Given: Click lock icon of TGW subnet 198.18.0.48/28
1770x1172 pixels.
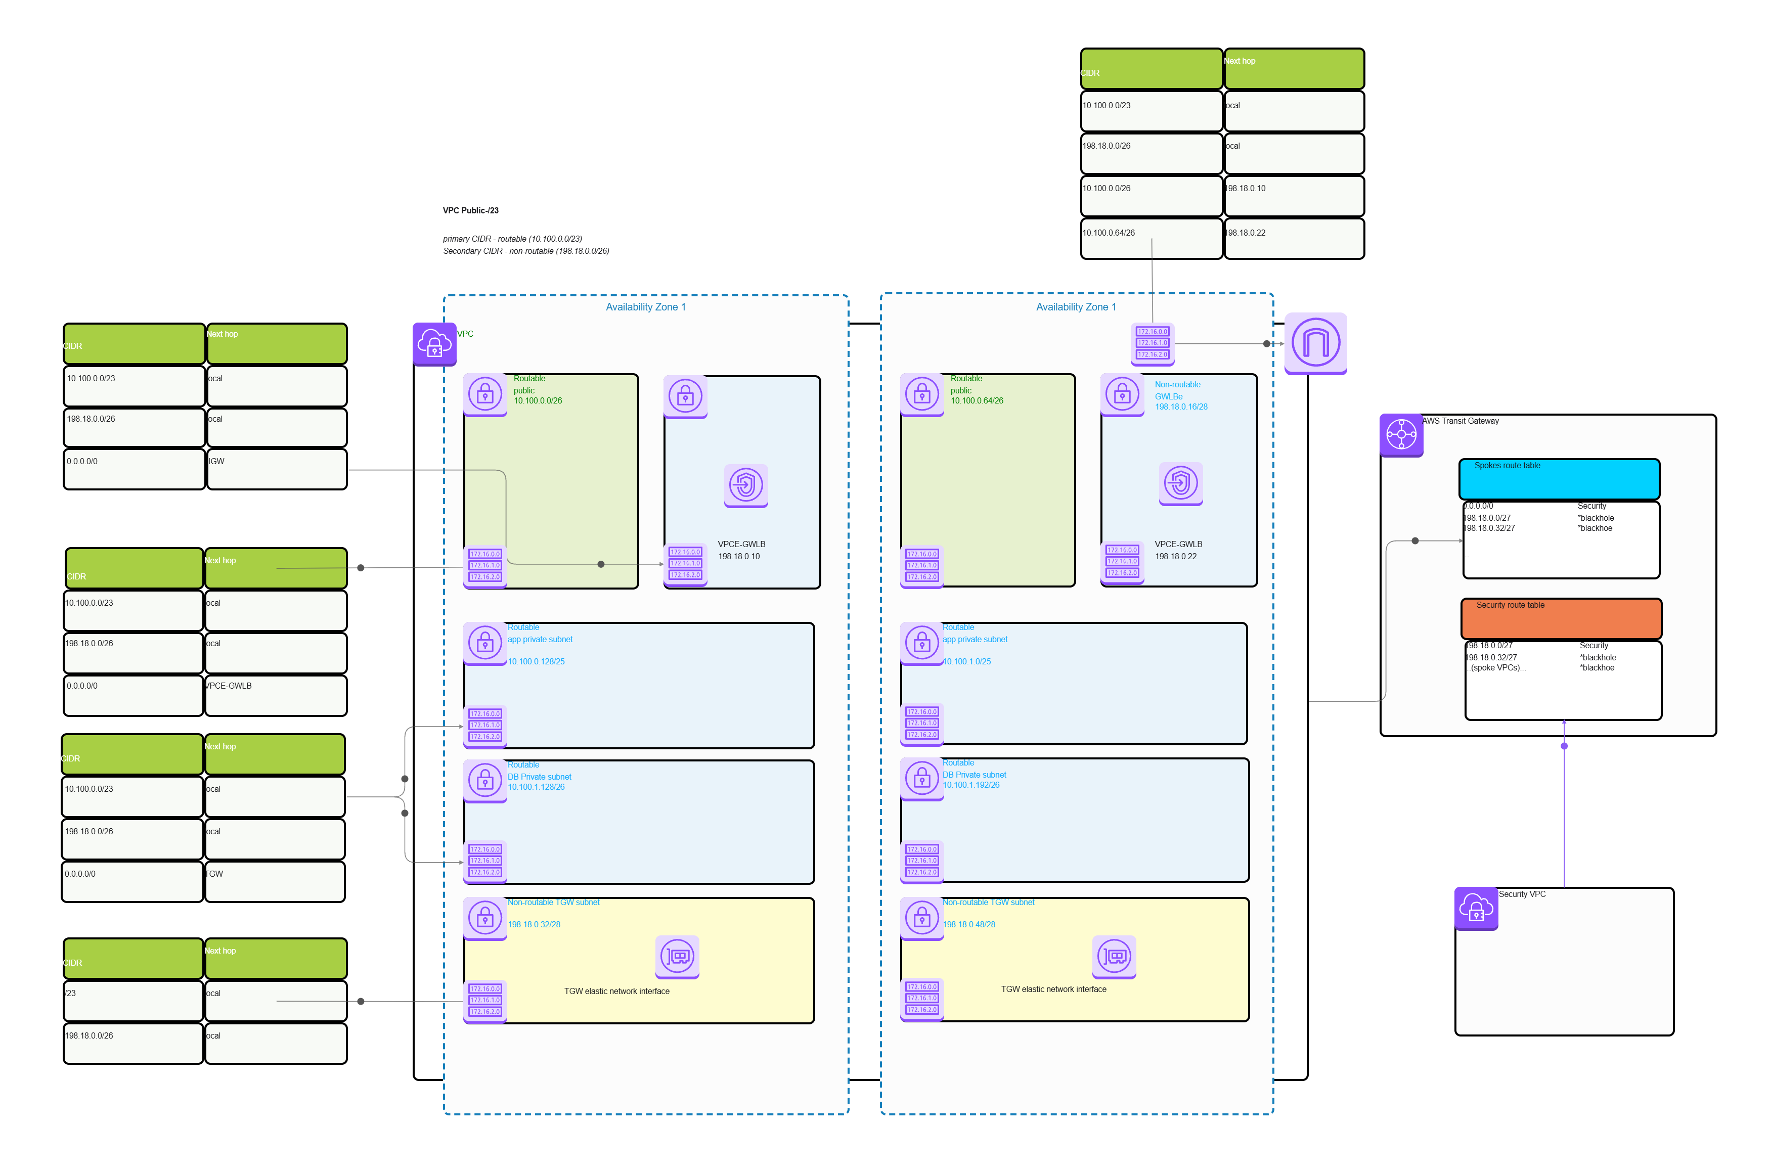Looking at the screenshot, I should point(921,919).
